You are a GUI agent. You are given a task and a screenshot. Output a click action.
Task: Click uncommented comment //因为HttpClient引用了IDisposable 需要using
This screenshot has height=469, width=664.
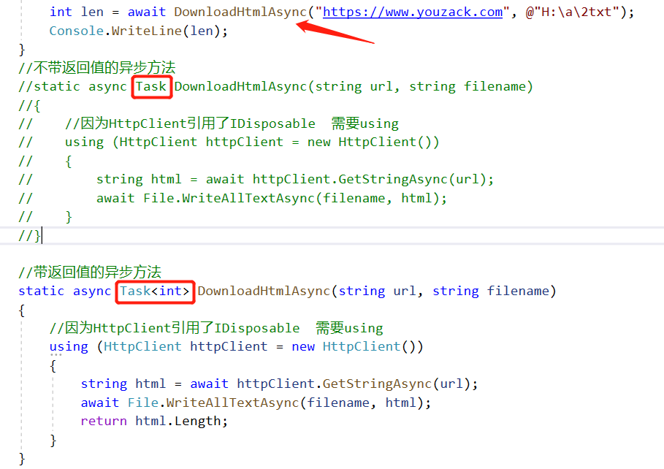(x=216, y=328)
